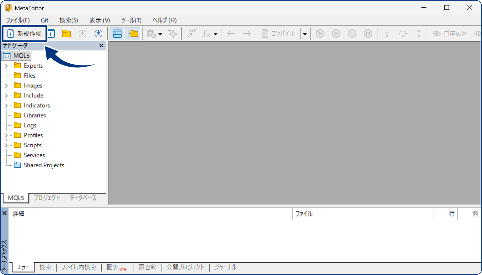
Task: Switch to the ジャーナル toolbox tab
Action: pos(225,267)
